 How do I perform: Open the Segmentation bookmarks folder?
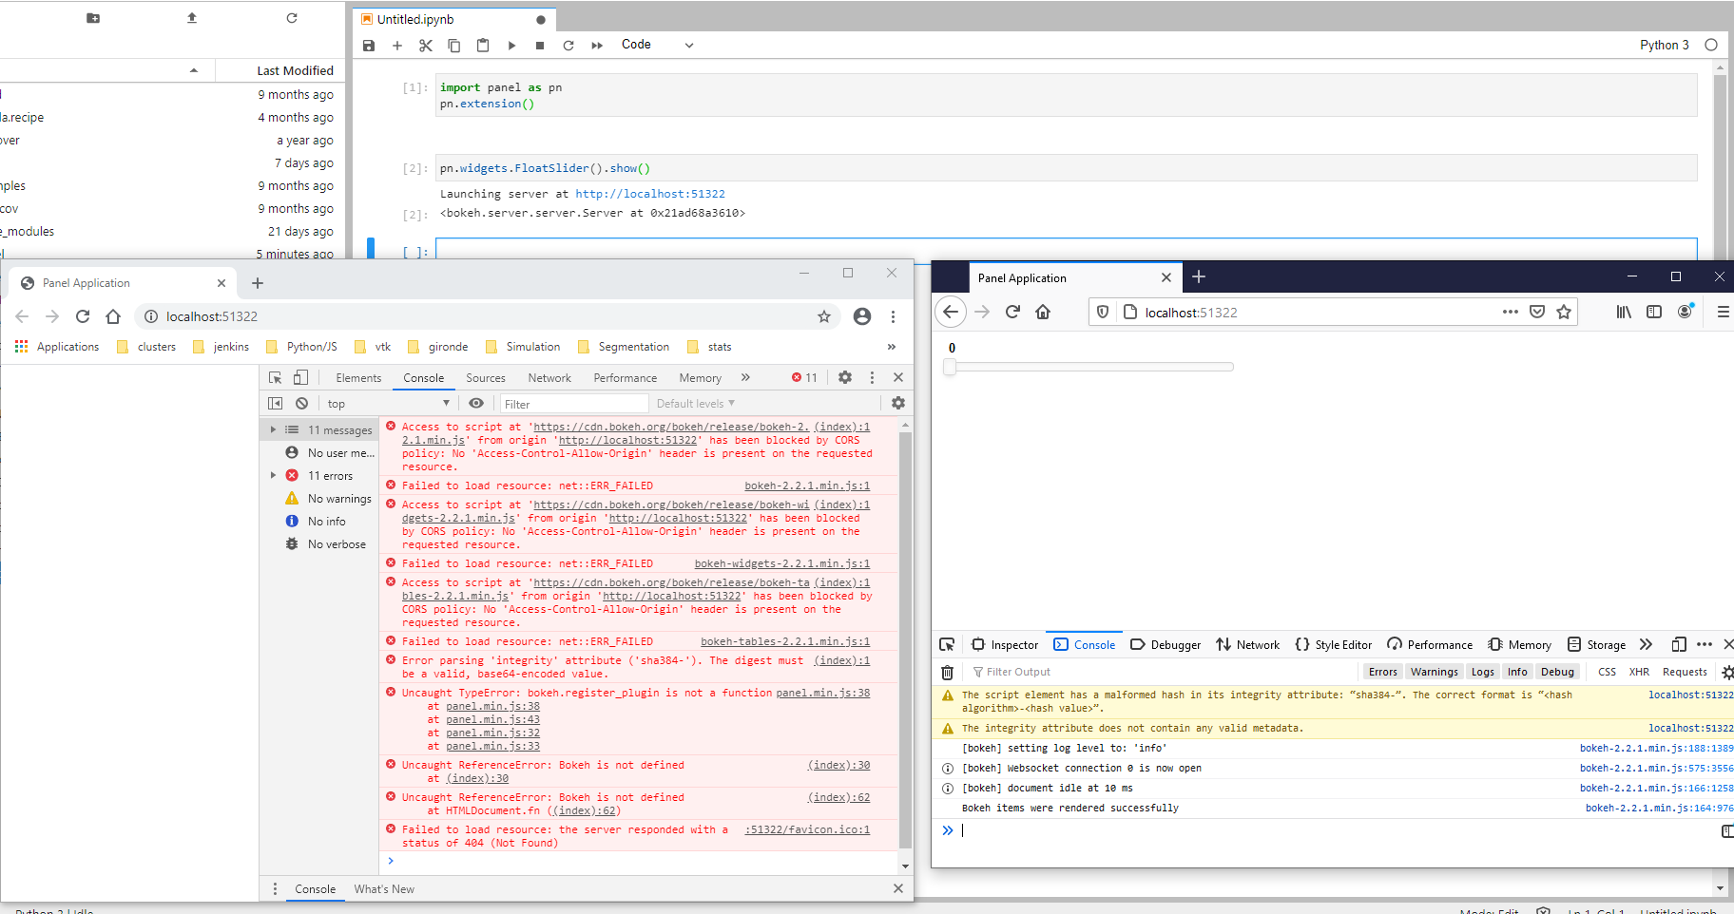point(623,347)
